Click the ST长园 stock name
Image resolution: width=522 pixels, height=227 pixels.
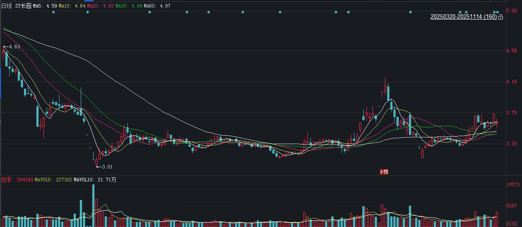(x=23, y=6)
